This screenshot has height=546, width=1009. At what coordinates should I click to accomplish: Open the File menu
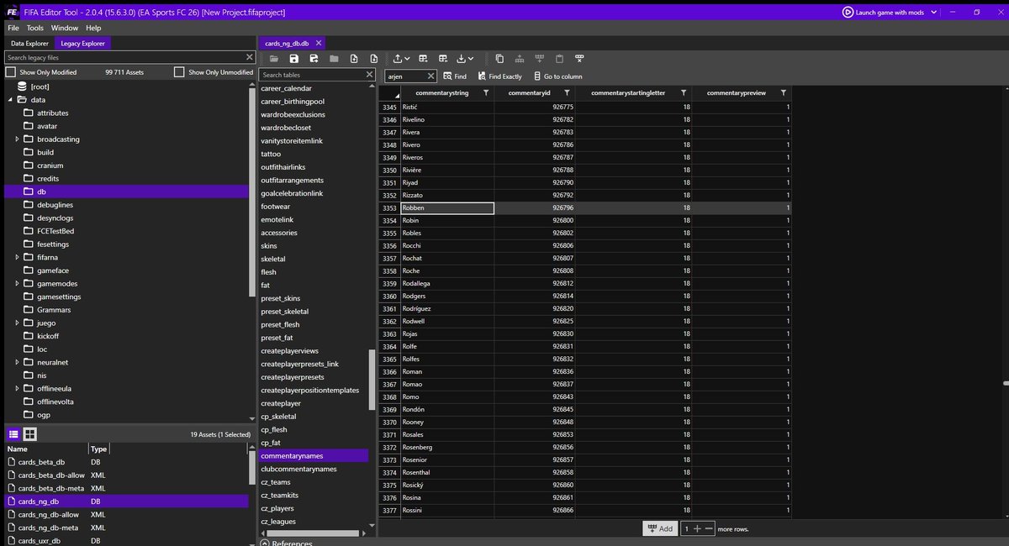click(13, 28)
